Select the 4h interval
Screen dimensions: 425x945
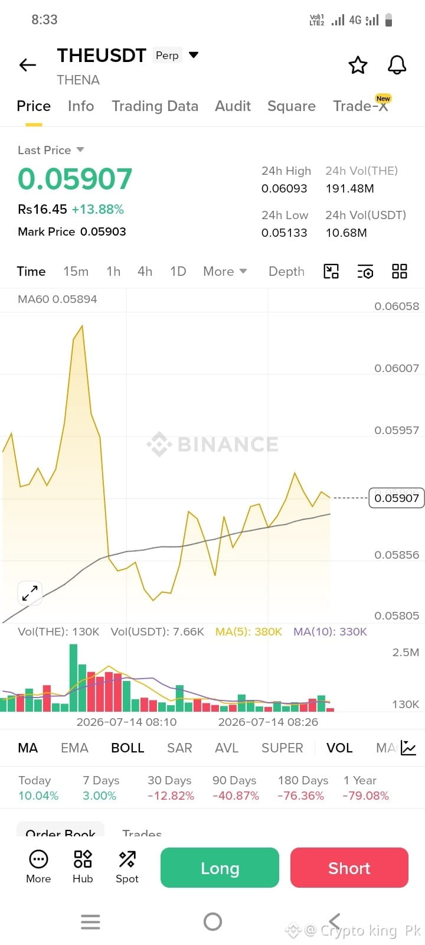[x=145, y=271]
